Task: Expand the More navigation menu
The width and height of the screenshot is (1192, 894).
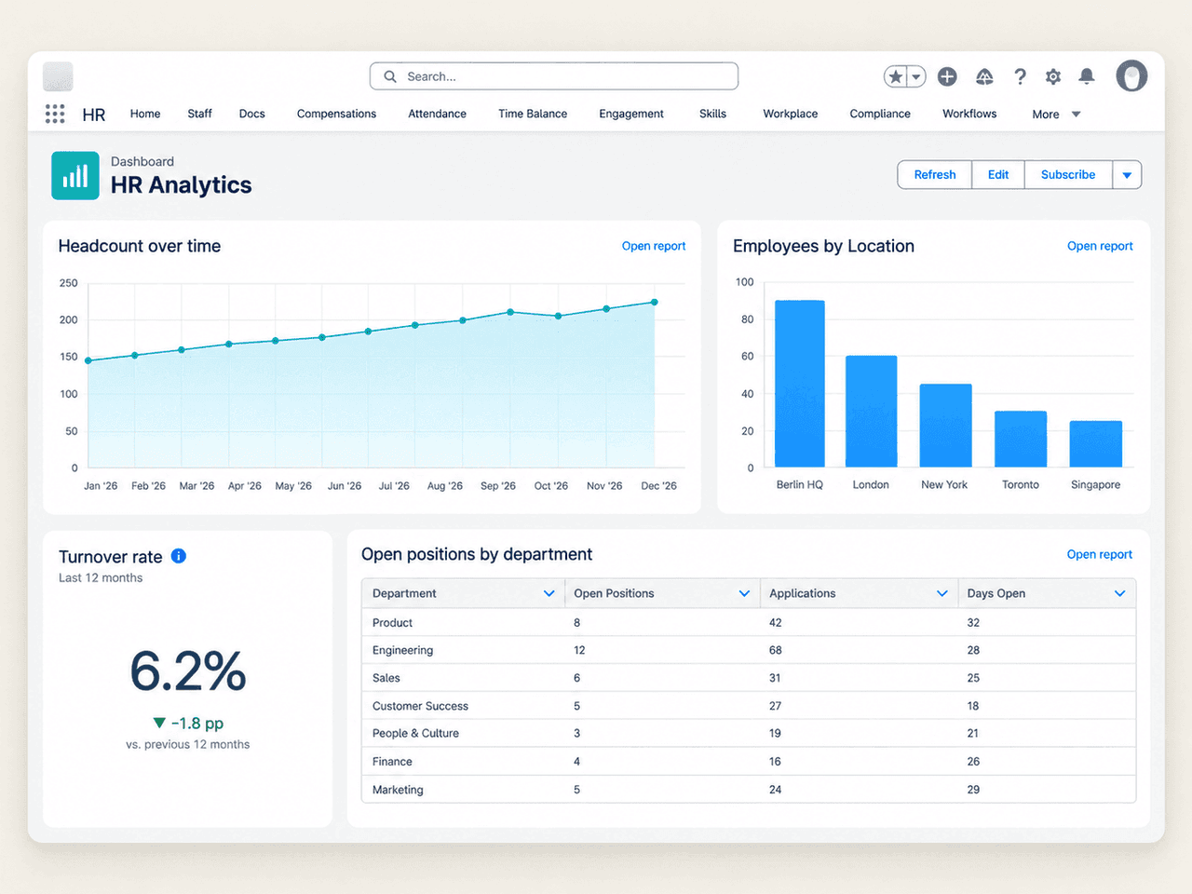Action: pos(1056,115)
